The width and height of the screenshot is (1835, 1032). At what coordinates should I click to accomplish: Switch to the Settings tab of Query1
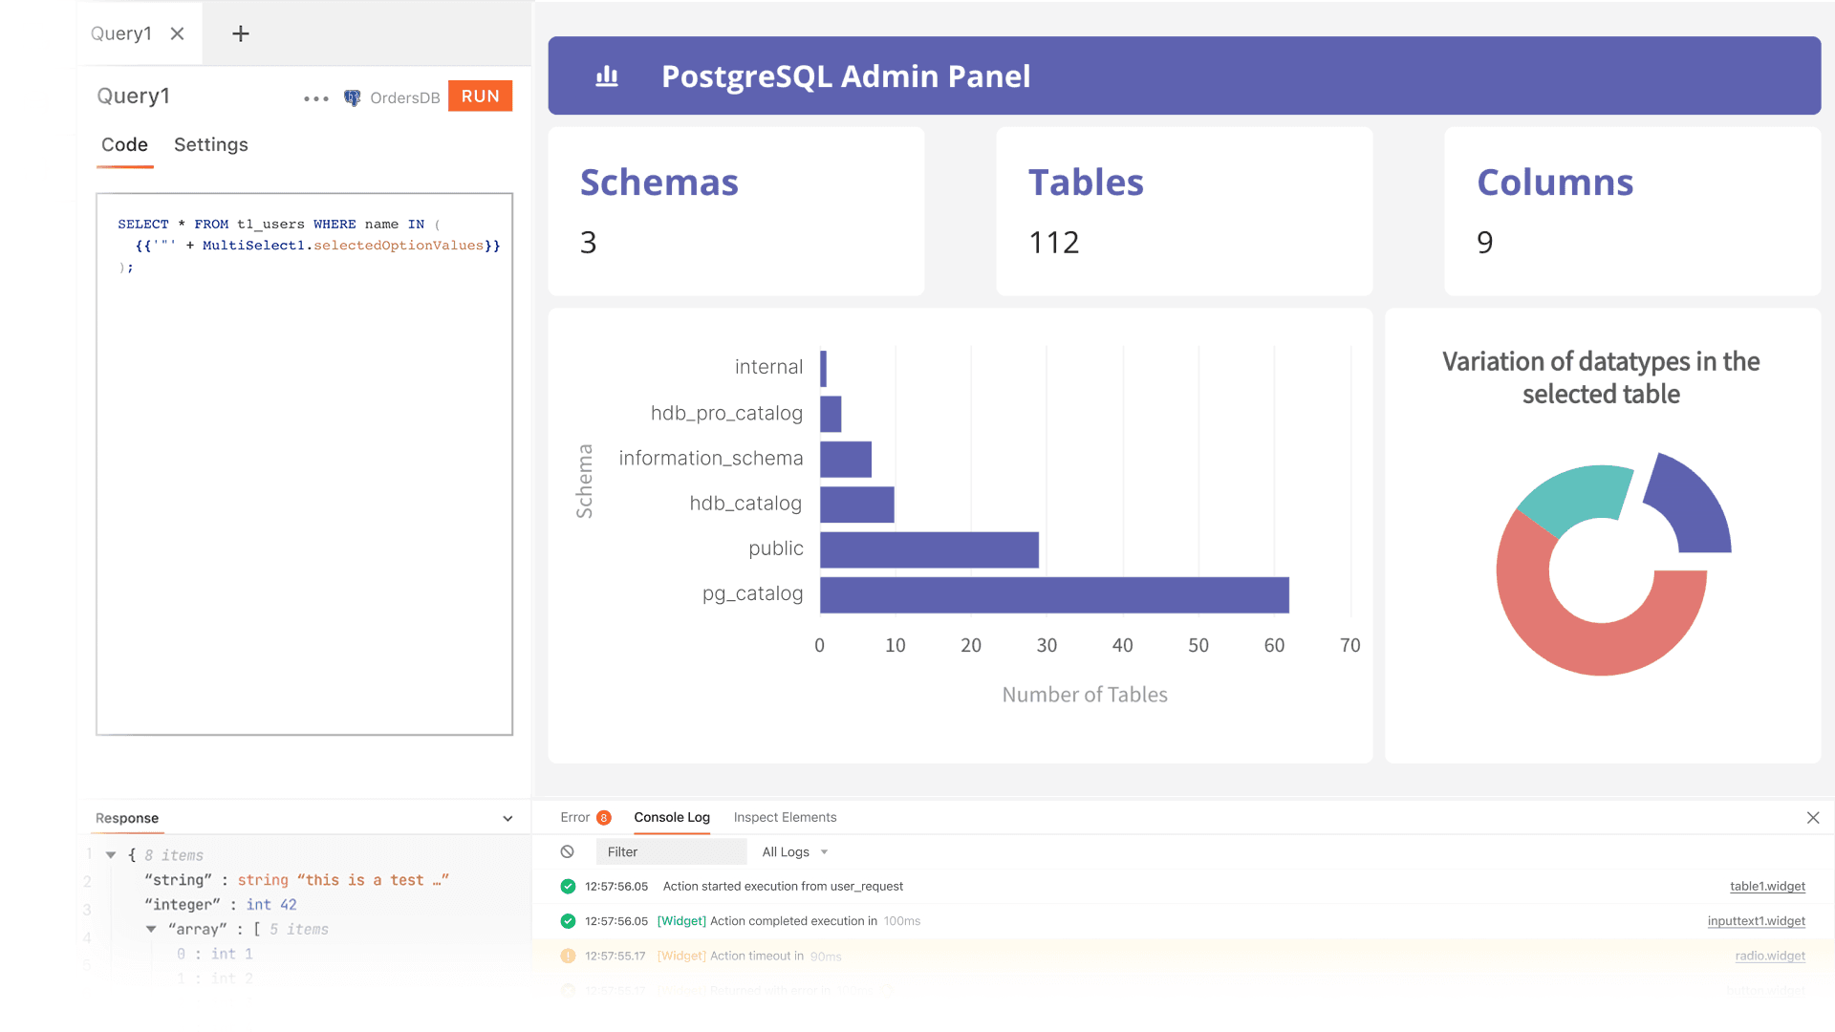[x=210, y=144]
